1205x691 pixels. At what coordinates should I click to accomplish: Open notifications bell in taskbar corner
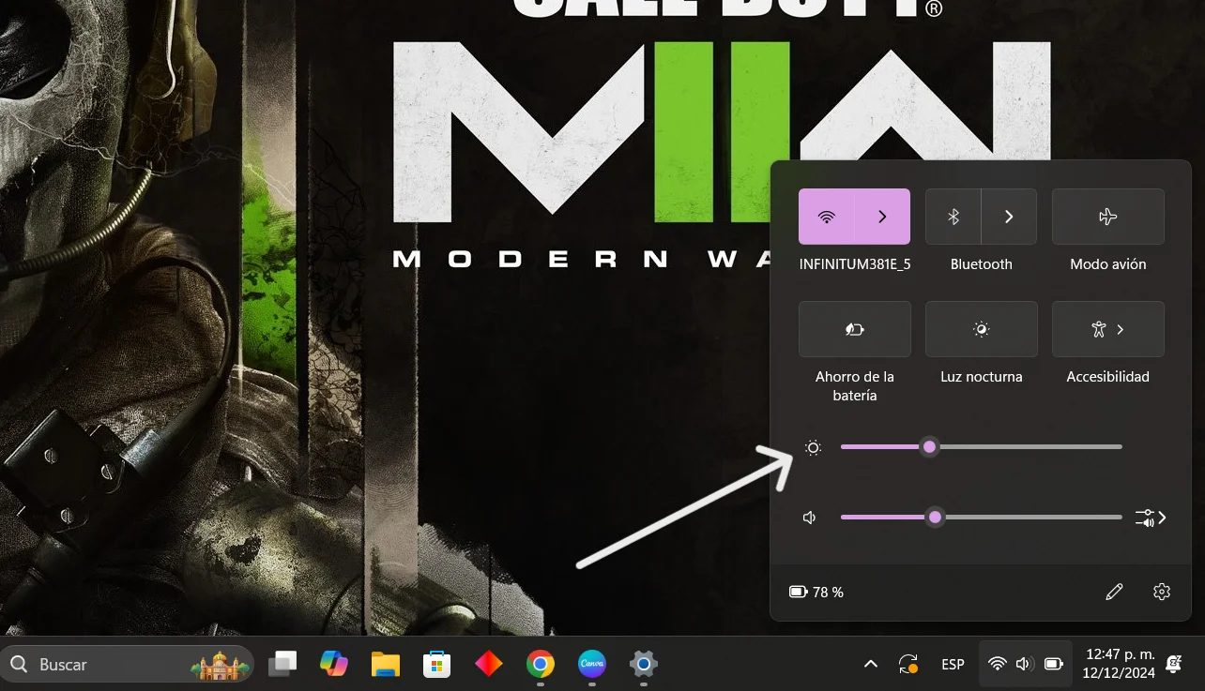[1173, 665]
